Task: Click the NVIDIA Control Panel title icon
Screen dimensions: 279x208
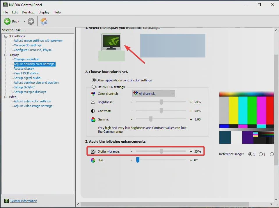Action: click(5, 5)
